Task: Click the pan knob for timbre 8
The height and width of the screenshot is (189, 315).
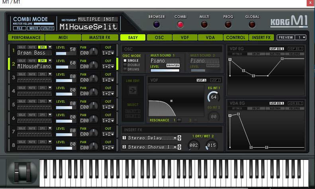Action: coord(94,146)
